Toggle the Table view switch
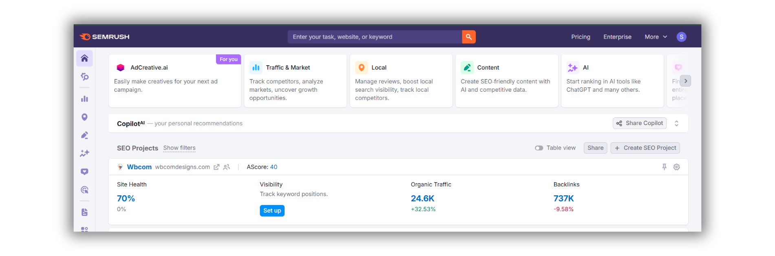Viewport: 775px width, 256px height. point(539,148)
